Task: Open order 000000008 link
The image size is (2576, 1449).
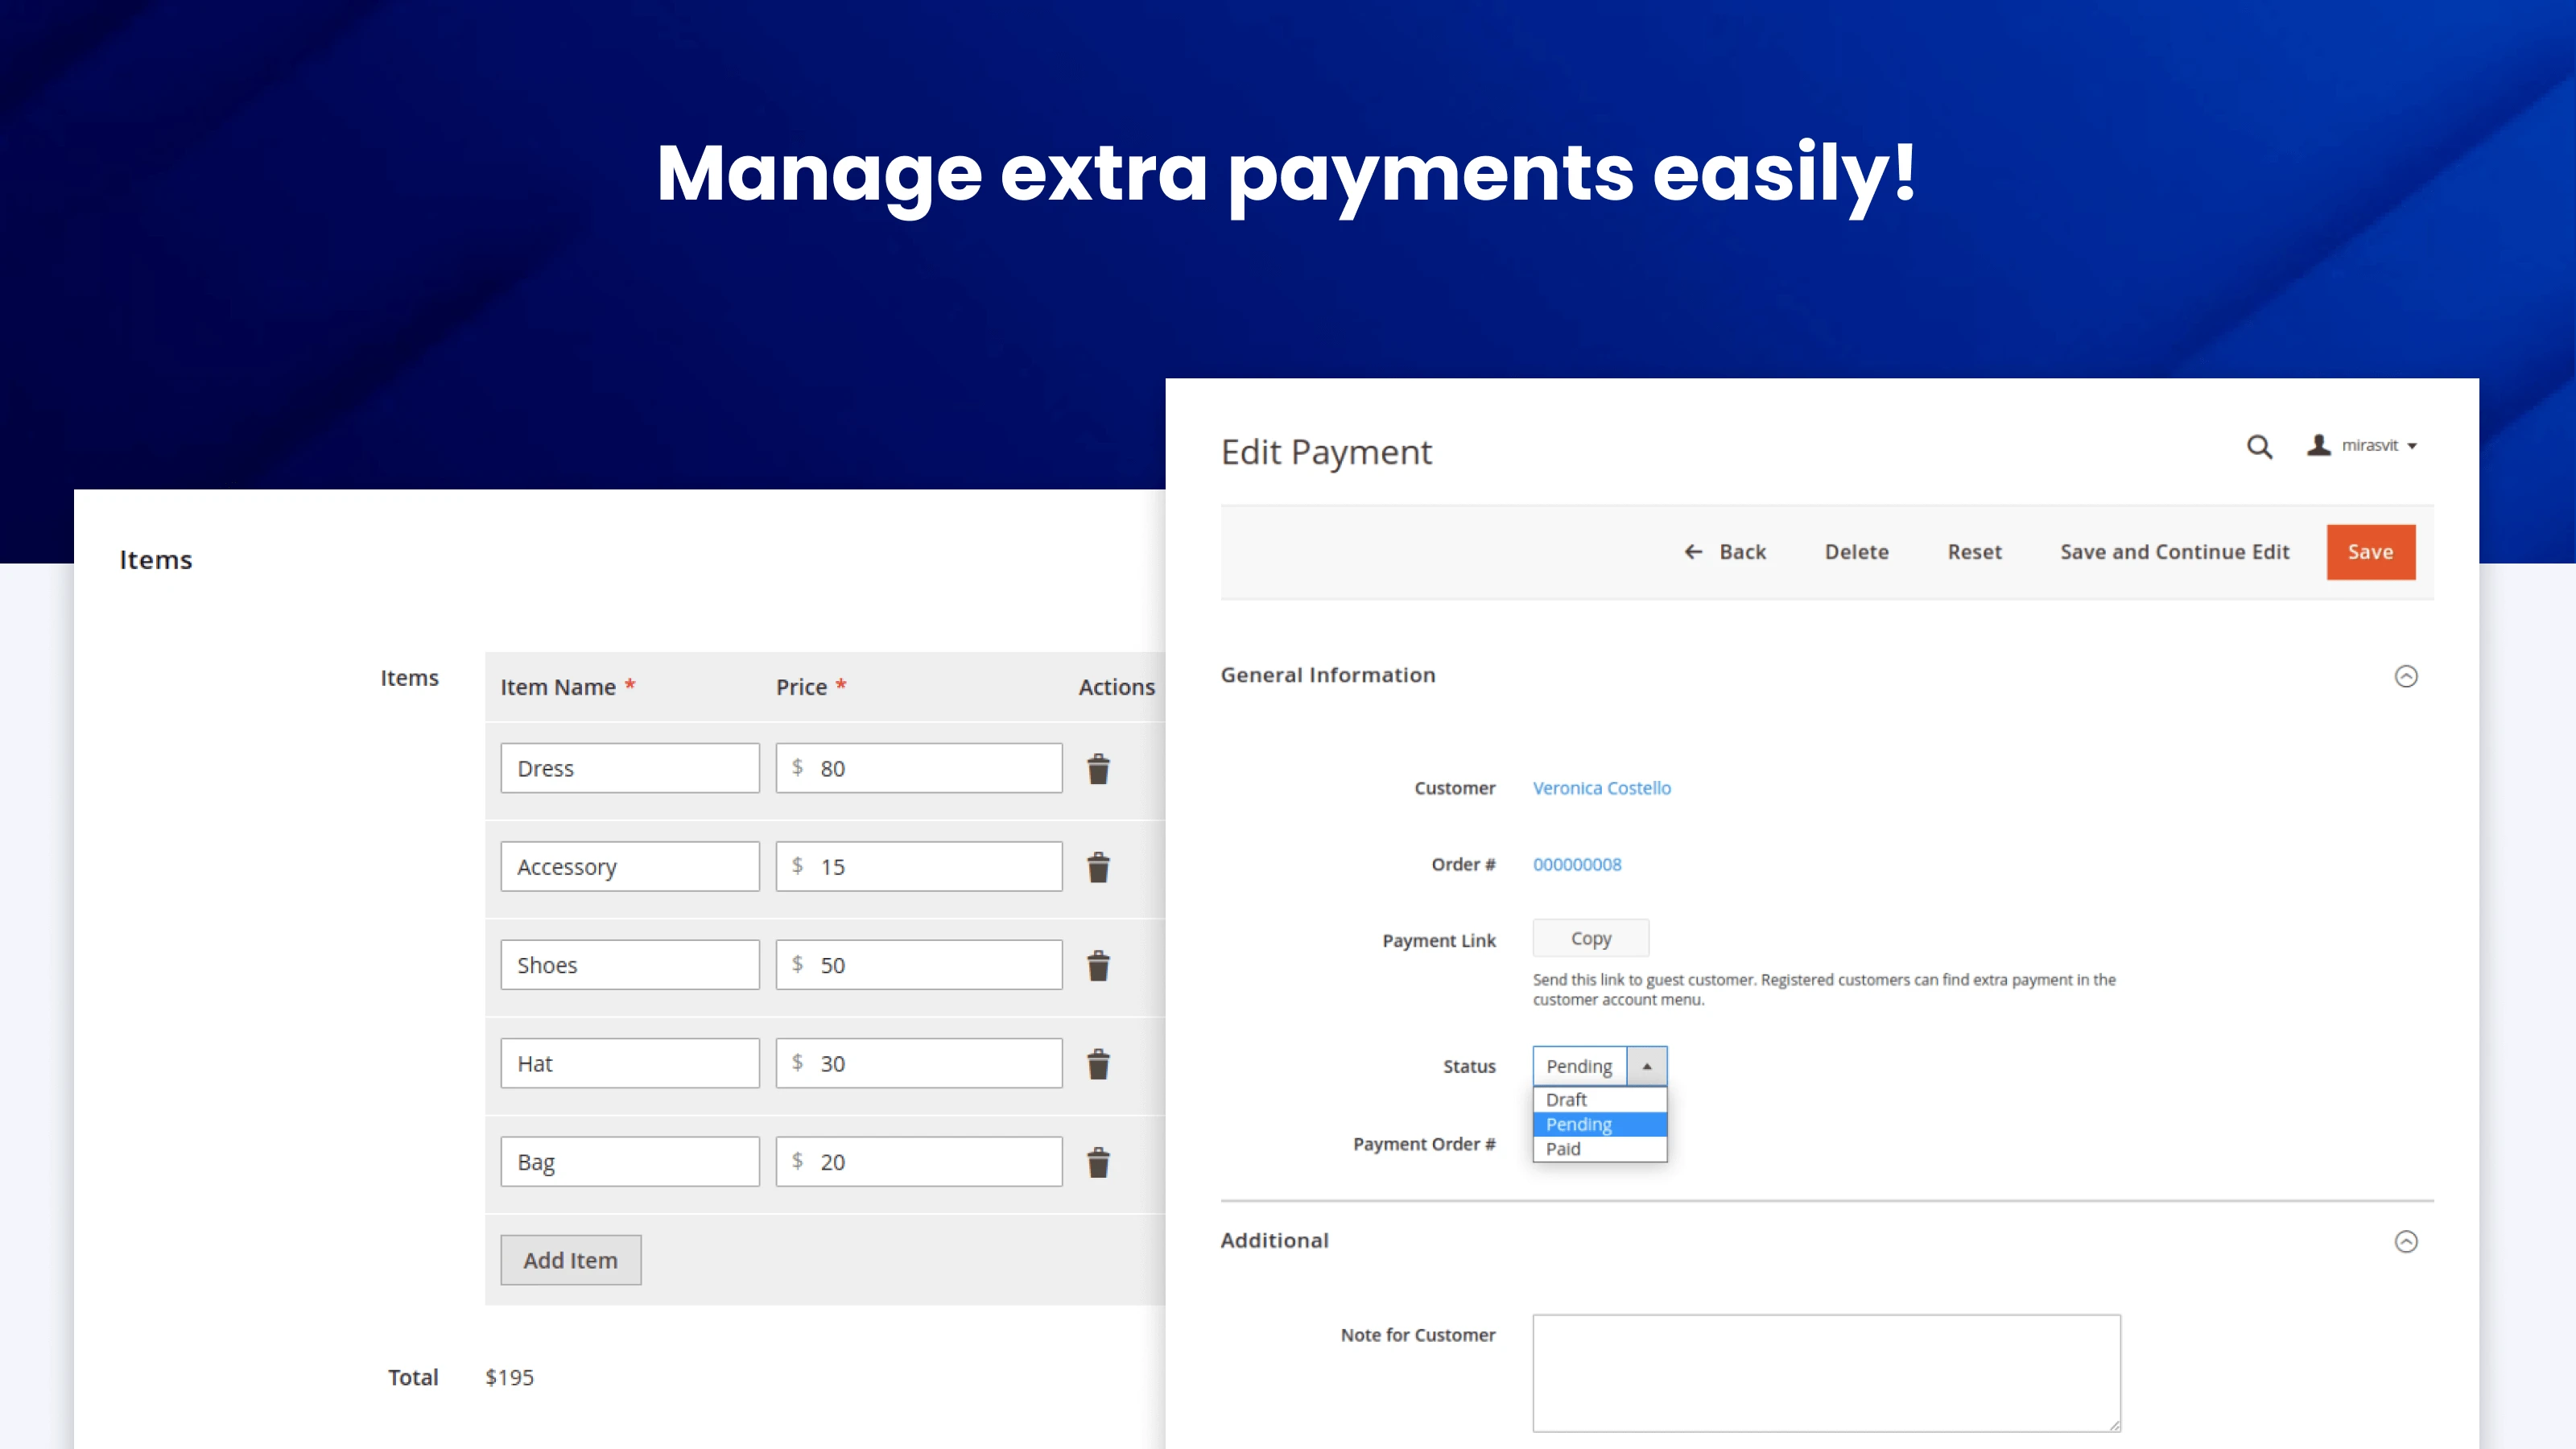Action: pyautogui.click(x=1577, y=864)
